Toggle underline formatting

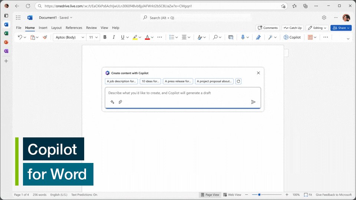[x=123, y=37]
